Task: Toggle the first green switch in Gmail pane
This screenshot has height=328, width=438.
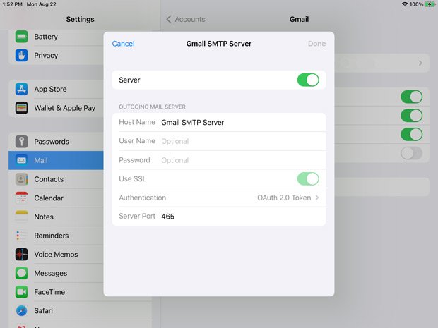Action: (x=411, y=97)
